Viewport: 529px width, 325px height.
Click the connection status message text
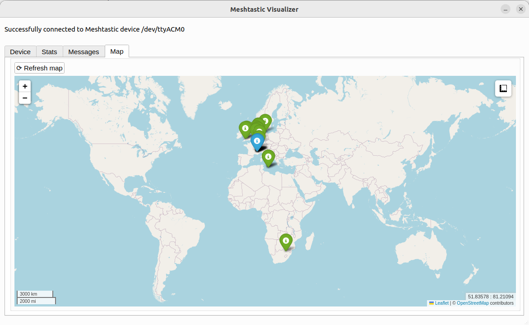pyautogui.click(x=94, y=29)
